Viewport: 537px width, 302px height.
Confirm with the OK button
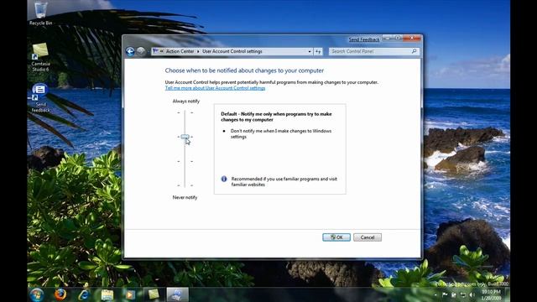click(336, 237)
